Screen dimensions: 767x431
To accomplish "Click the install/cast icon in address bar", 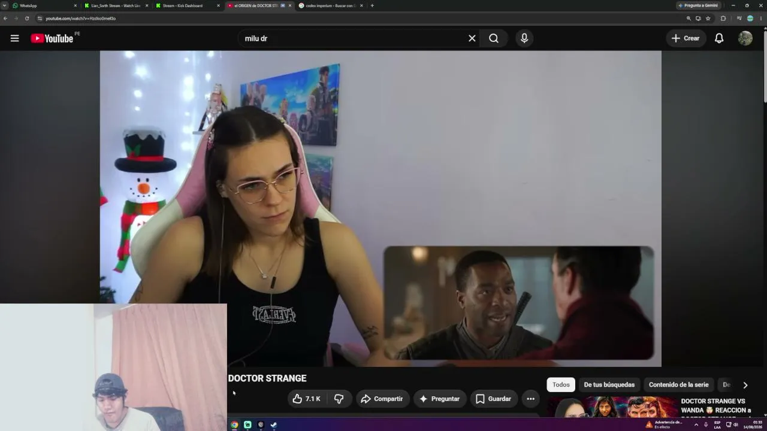I will 698,19.
